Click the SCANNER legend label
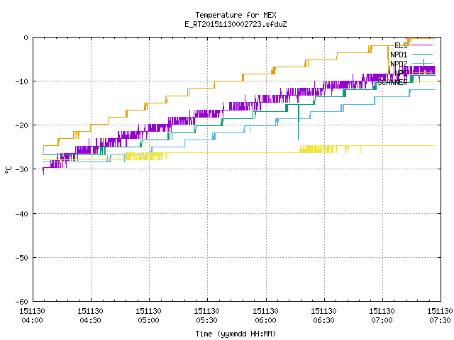 point(392,82)
